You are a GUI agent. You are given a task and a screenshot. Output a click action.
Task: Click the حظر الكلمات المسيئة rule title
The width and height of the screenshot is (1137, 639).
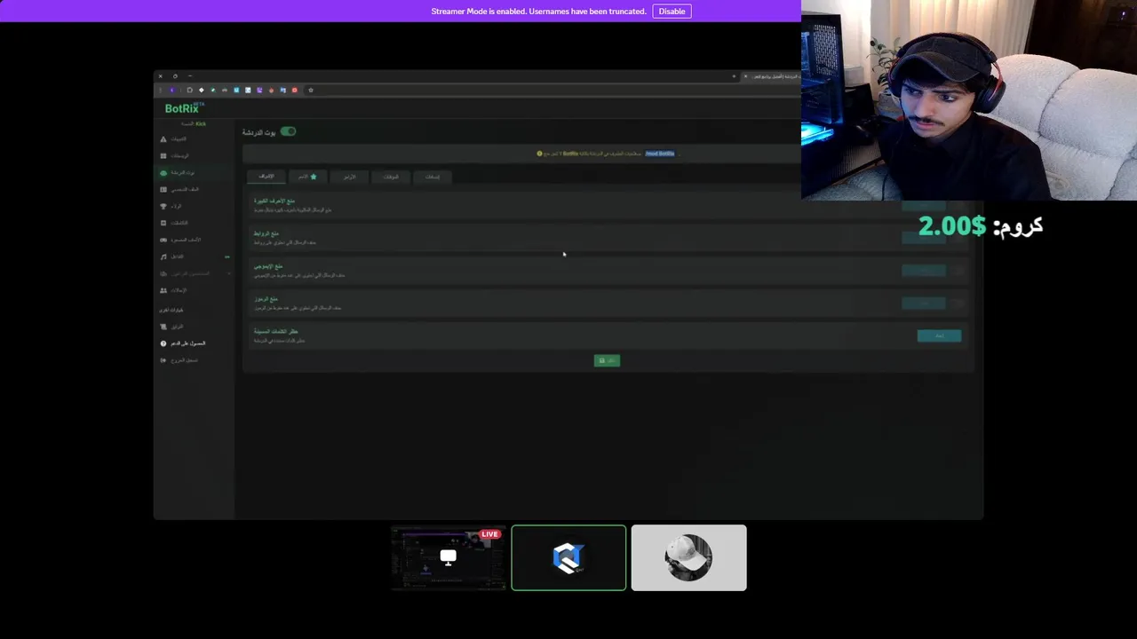(275, 331)
